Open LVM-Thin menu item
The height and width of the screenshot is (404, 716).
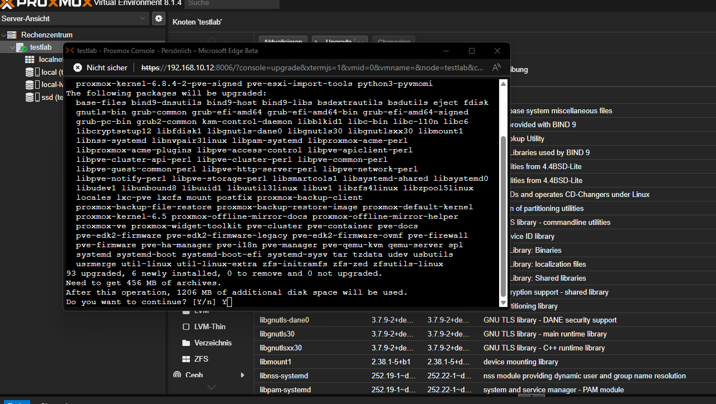point(210,326)
